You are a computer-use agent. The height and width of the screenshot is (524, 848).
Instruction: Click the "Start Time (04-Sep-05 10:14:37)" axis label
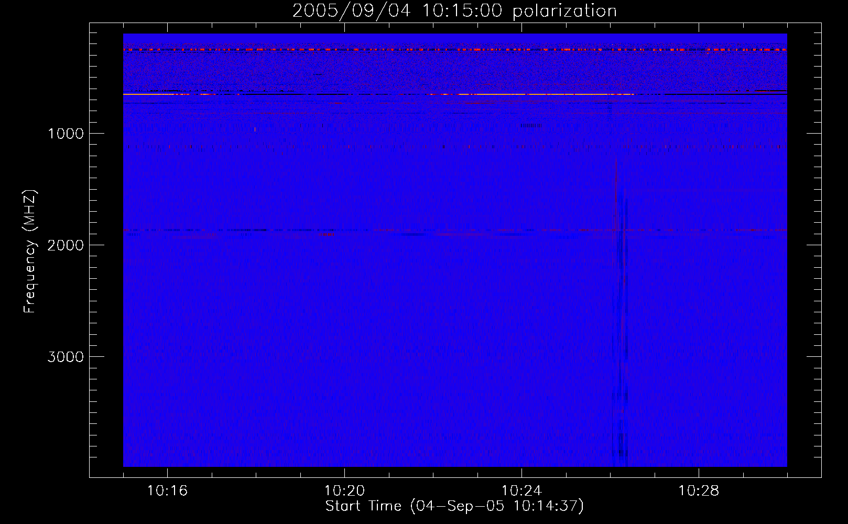click(x=454, y=506)
